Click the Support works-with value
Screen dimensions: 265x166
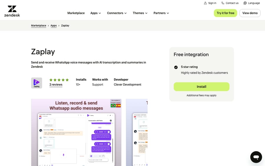tap(97, 85)
